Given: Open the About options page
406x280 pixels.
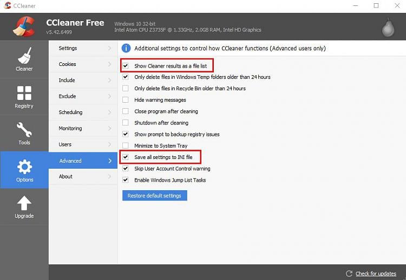Looking at the screenshot, I should 83,176.
